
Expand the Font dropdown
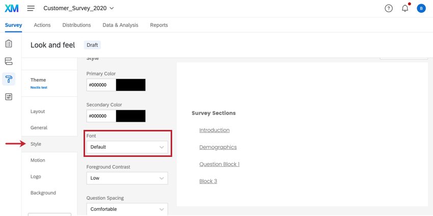[x=127, y=147]
